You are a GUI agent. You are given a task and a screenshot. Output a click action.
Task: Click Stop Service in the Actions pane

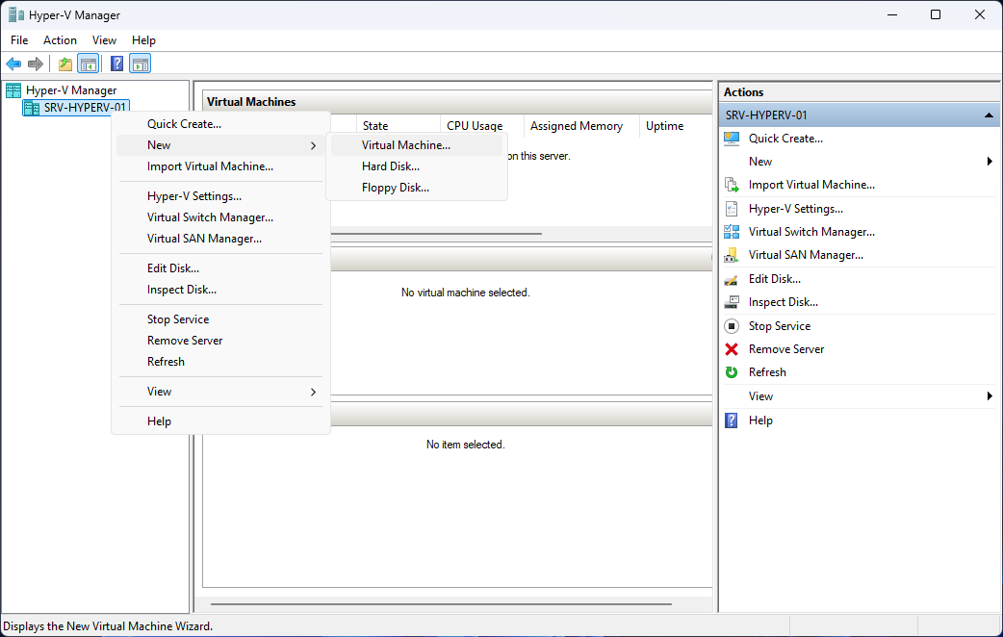[779, 326]
